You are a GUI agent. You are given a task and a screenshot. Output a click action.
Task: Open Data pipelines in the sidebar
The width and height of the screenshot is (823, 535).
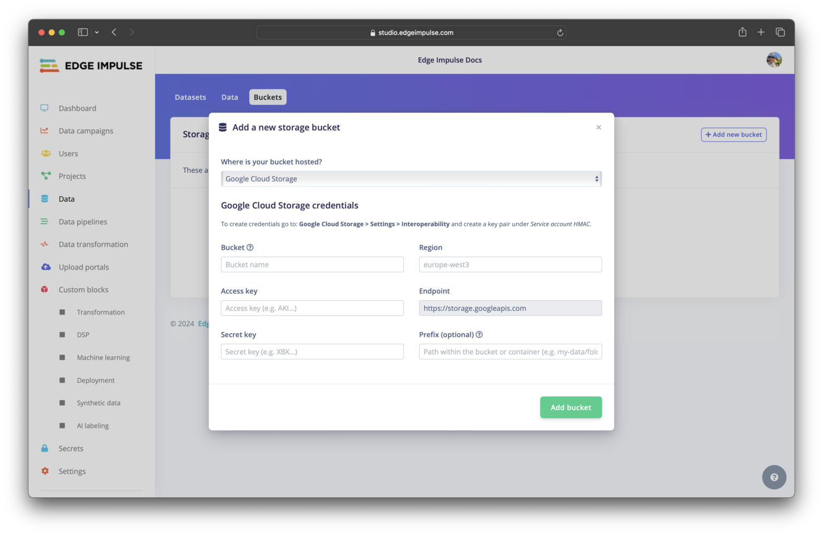(83, 221)
